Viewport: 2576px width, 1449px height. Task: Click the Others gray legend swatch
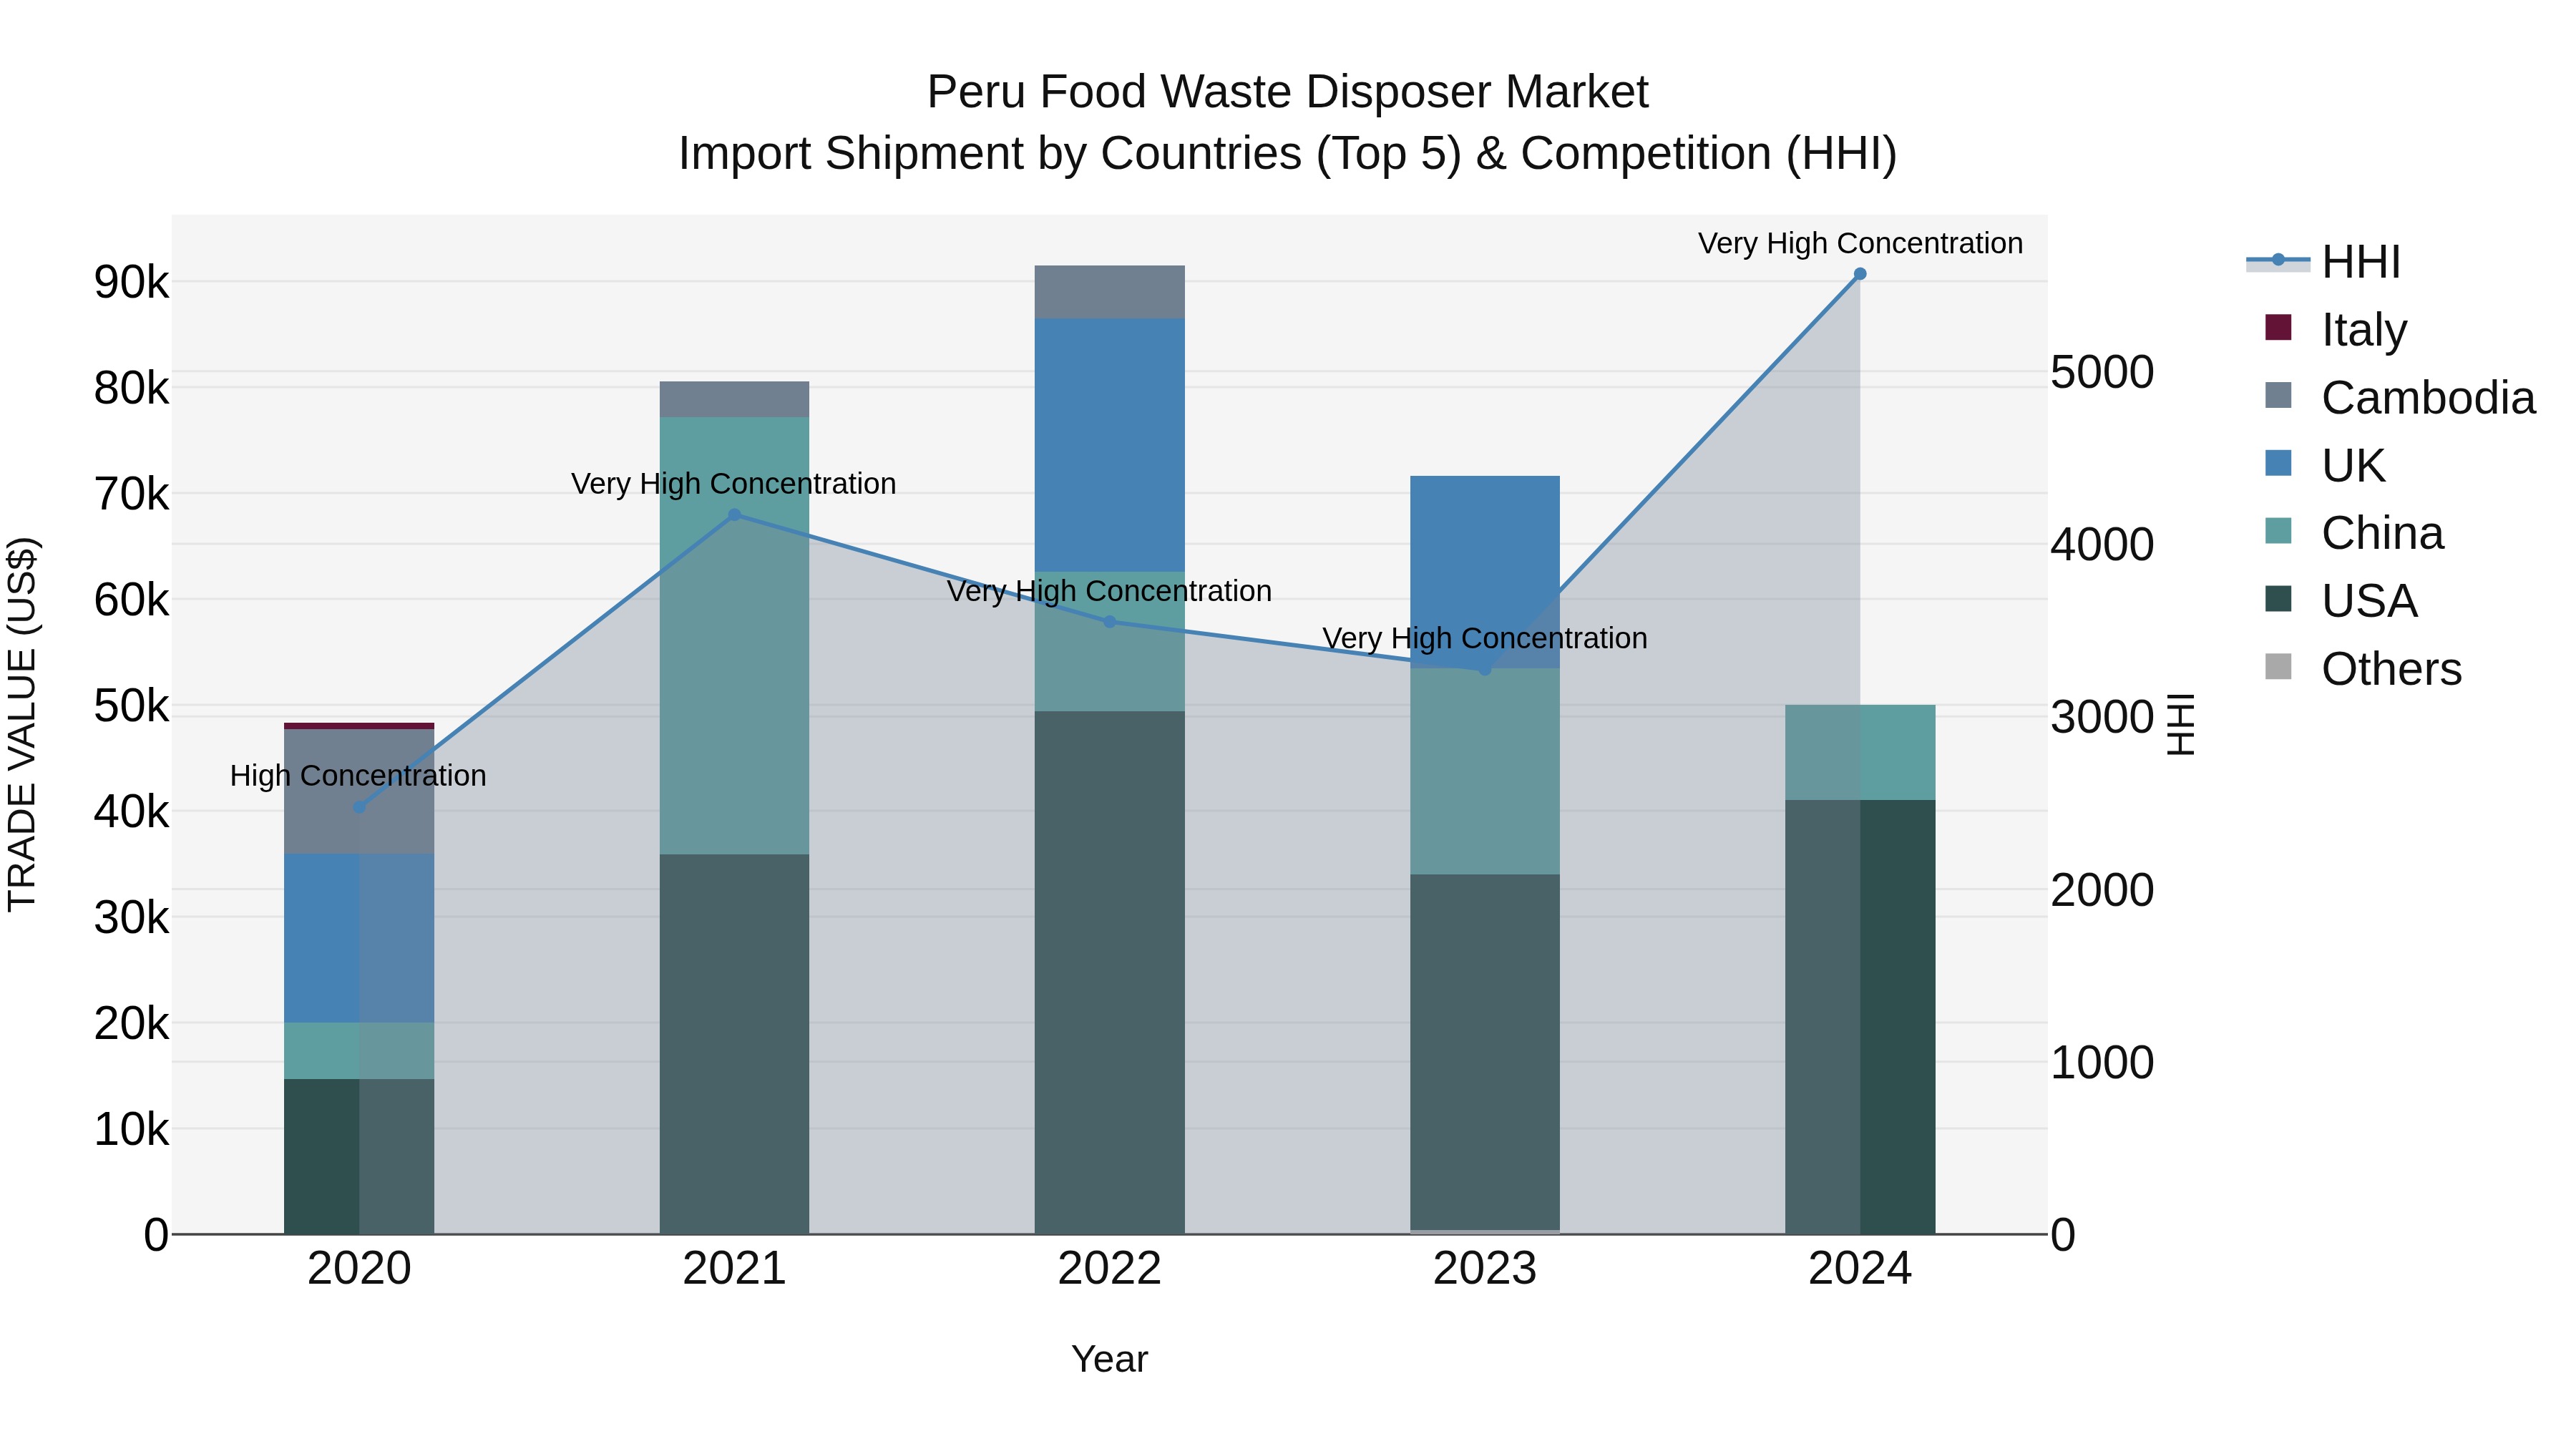[x=2278, y=667]
